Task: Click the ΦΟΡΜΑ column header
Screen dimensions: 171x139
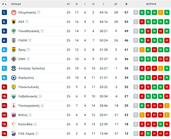Action: tap(151, 4)
